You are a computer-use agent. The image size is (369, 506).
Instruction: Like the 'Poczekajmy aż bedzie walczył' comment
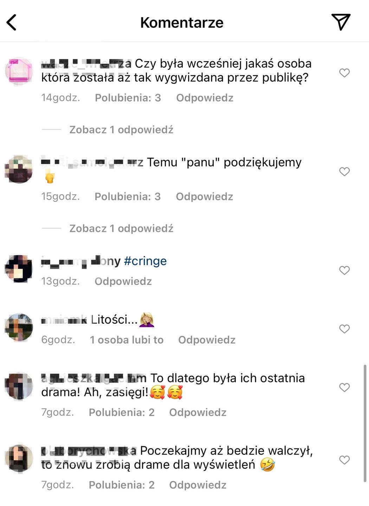tap(344, 460)
